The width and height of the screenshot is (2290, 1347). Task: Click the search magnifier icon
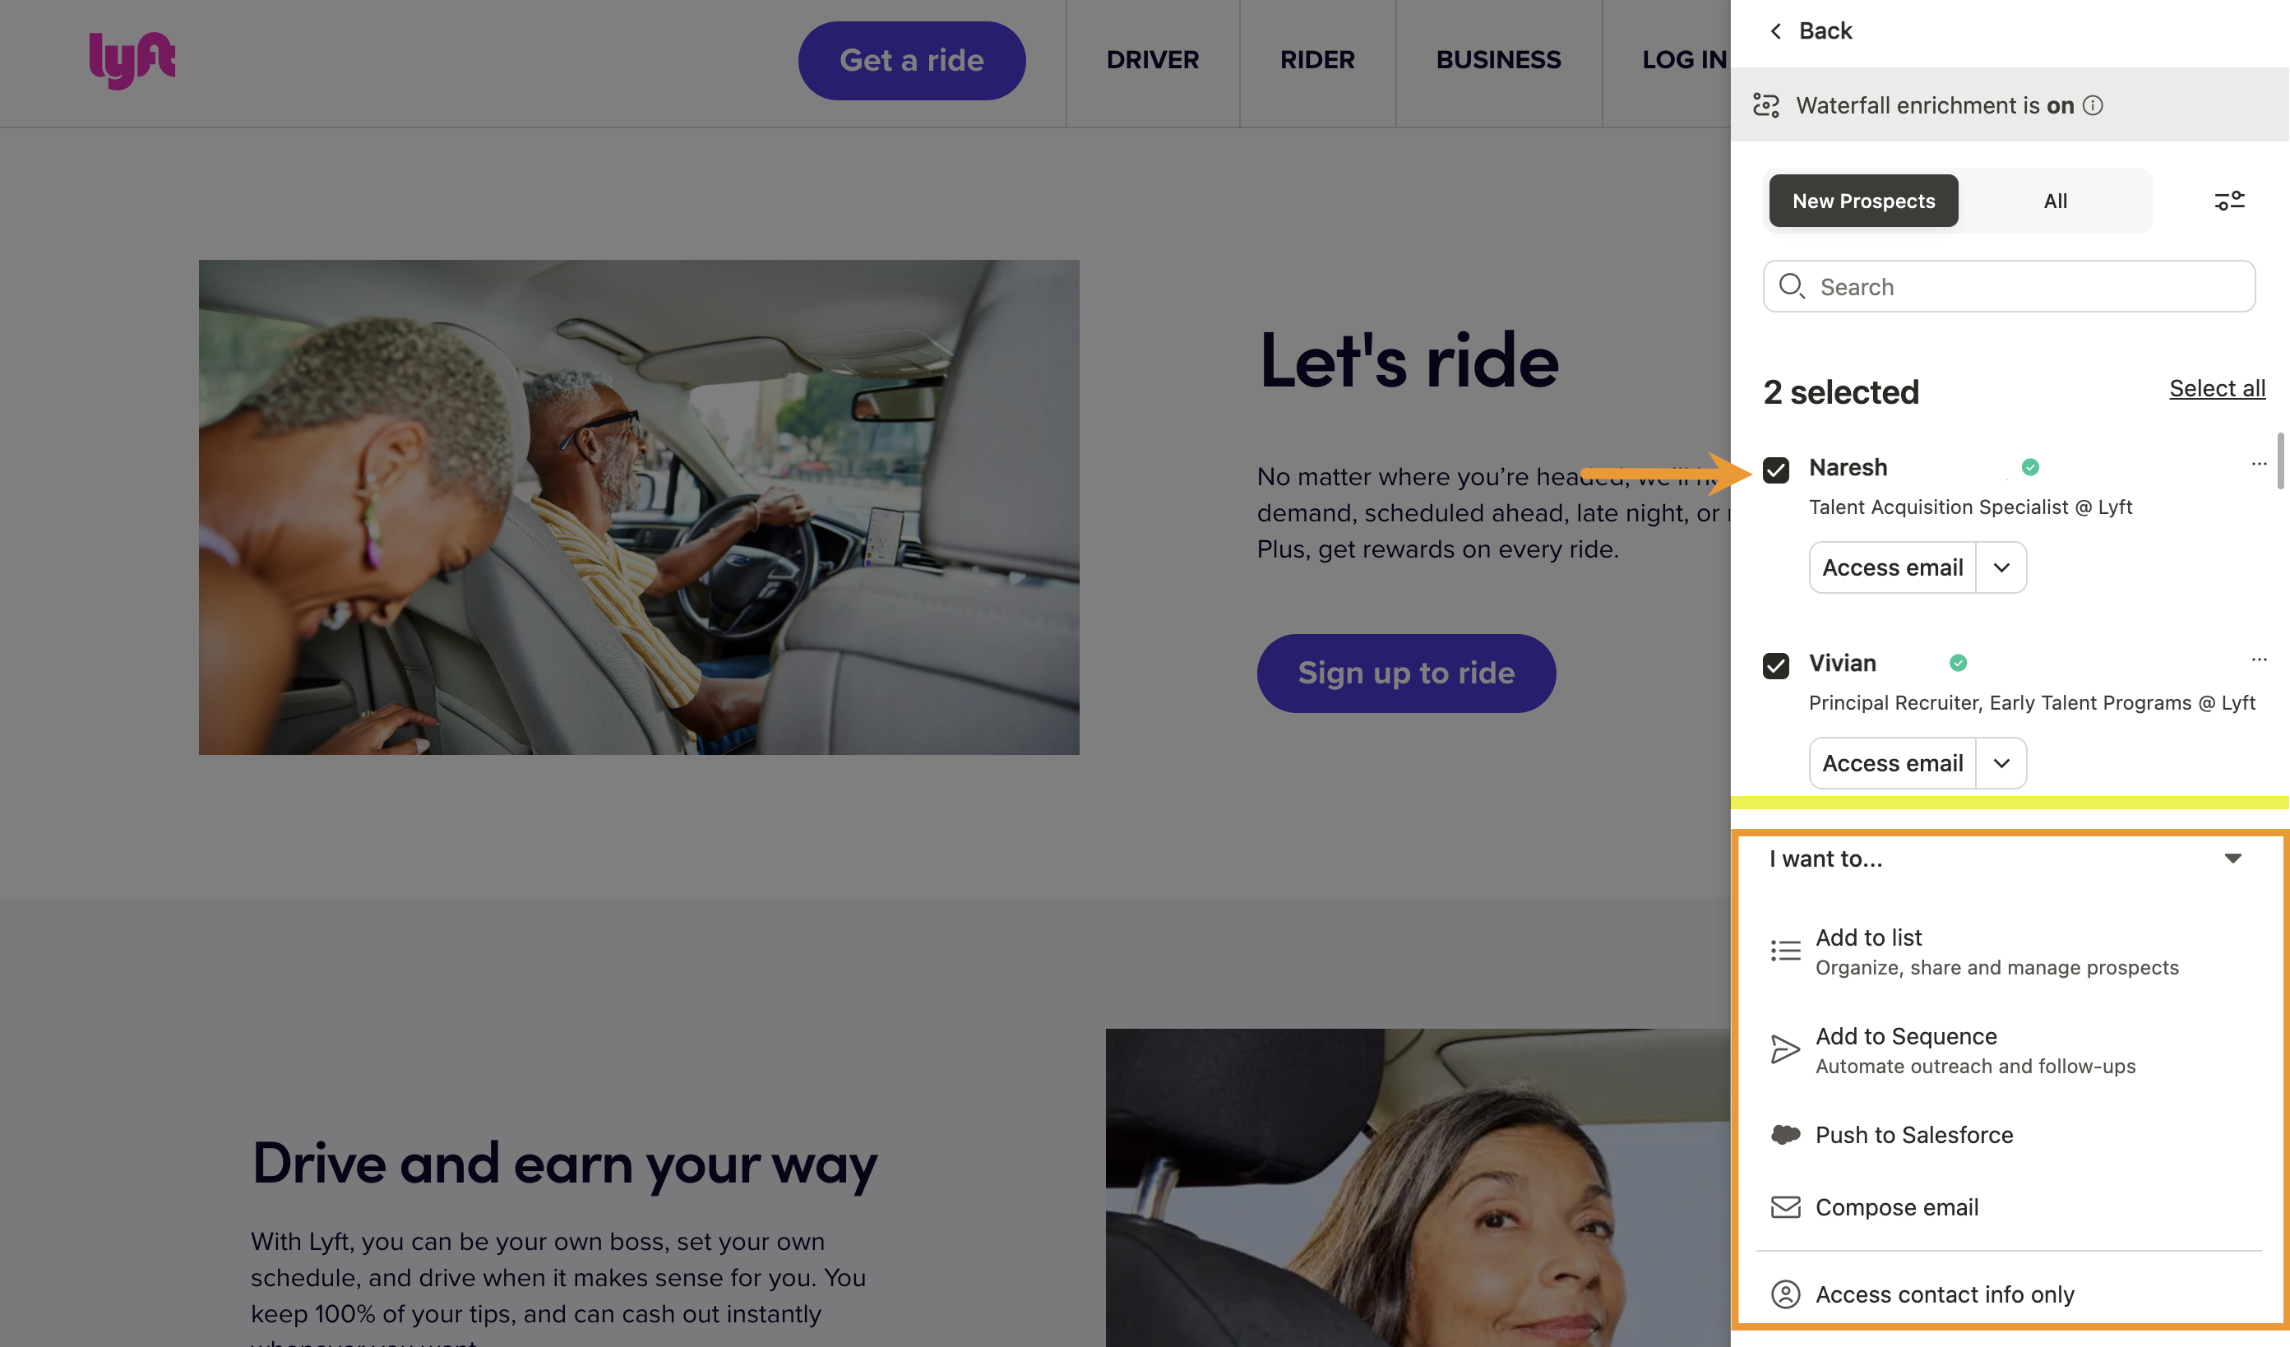[x=1791, y=286]
